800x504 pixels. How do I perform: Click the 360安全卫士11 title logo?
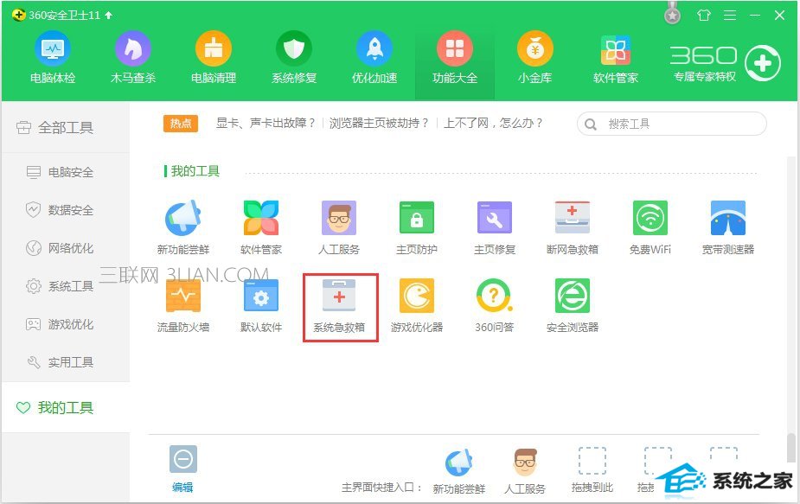point(18,15)
